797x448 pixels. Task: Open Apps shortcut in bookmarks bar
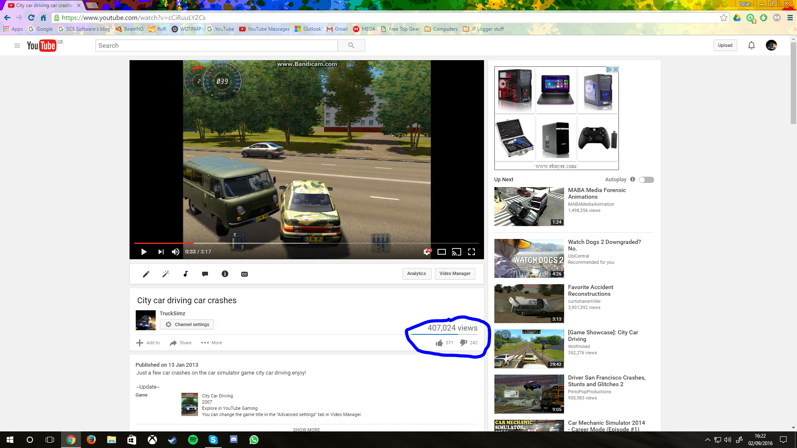tap(13, 29)
